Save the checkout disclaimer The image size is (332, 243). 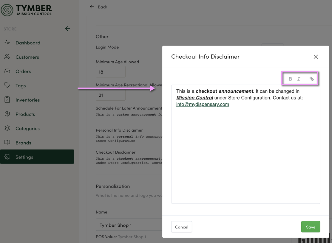(310, 227)
